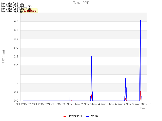This screenshot has height=121, width=162.
Task: Click the TZ_mixed annotation box
Action: tap(29, 10)
